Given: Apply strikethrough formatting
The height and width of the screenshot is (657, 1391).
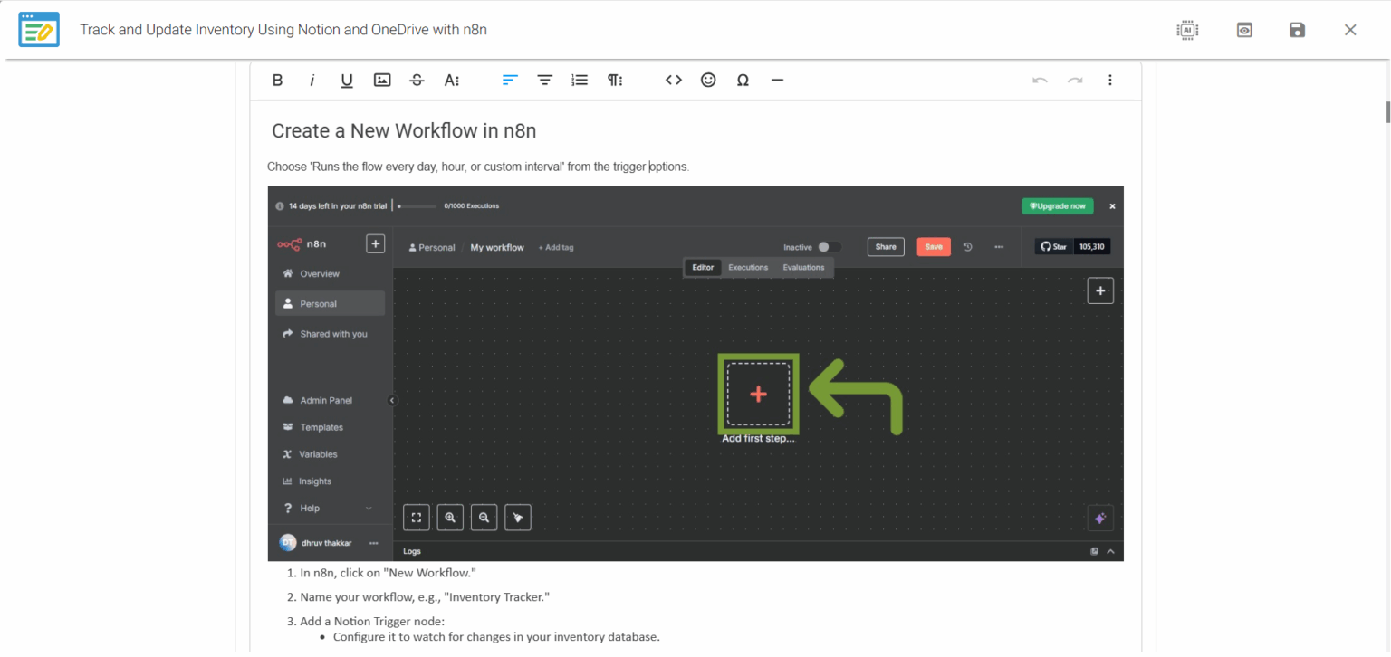Looking at the screenshot, I should (417, 80).
